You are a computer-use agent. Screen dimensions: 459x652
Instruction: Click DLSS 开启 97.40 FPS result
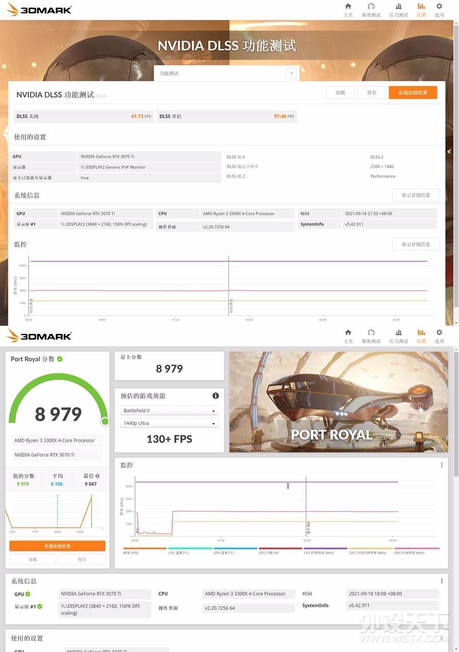(x=226, y=116)
